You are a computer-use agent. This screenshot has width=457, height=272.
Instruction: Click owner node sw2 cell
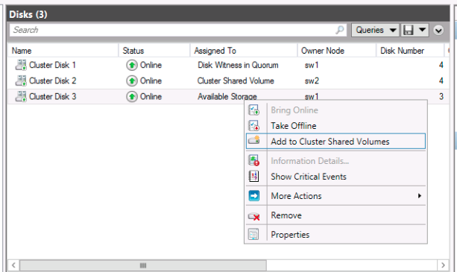coord(312,80)
